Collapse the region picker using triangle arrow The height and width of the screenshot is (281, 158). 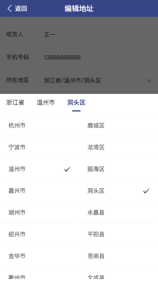[149, 80]
